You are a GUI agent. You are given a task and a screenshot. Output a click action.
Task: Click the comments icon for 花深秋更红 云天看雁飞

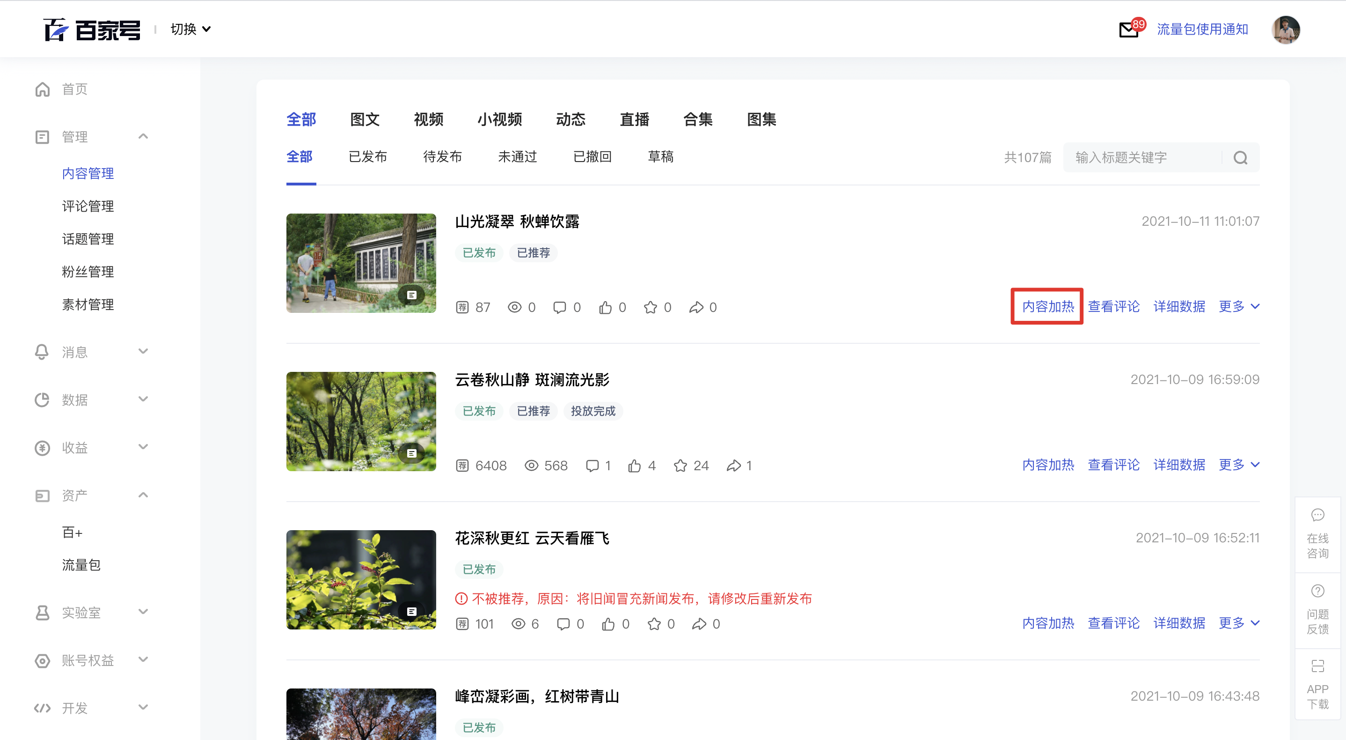(x=563, y=624)
